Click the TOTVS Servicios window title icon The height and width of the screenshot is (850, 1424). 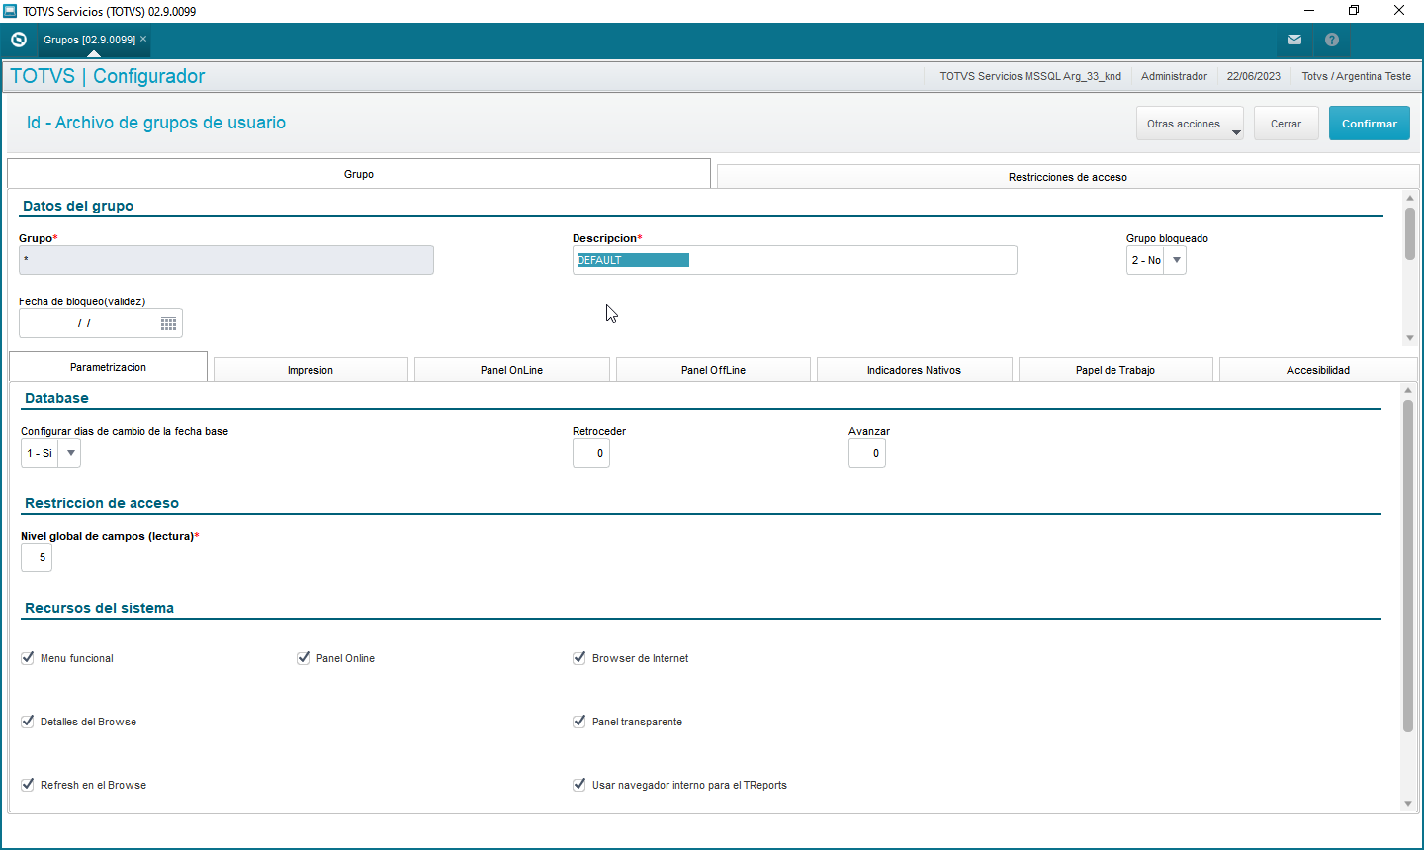click(10, 11)
